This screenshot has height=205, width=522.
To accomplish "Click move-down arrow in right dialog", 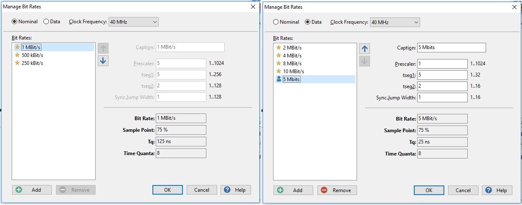I will 365,61.
